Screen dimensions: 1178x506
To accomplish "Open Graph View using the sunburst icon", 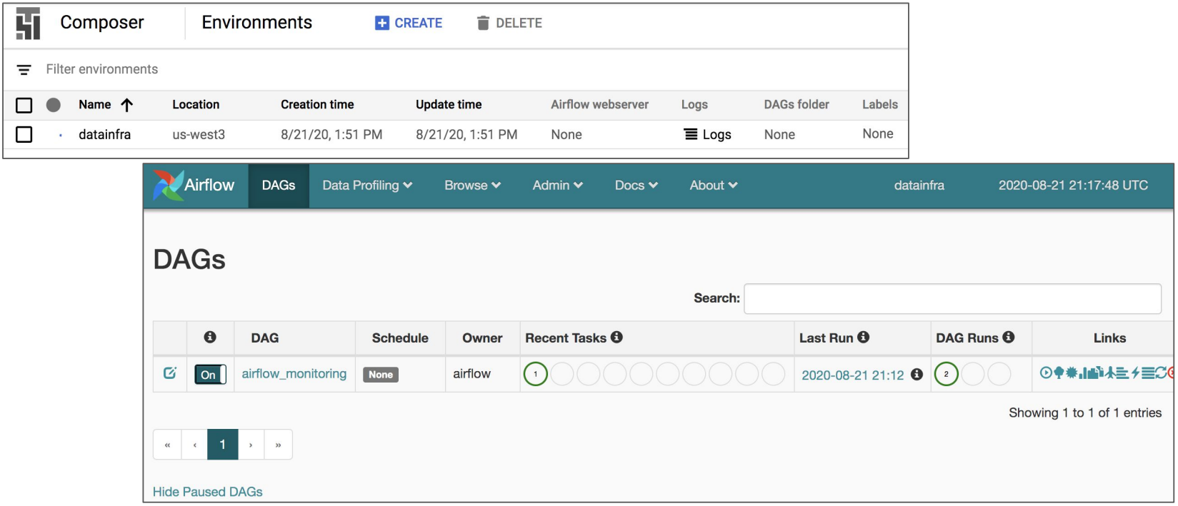I will [1072, 373].
